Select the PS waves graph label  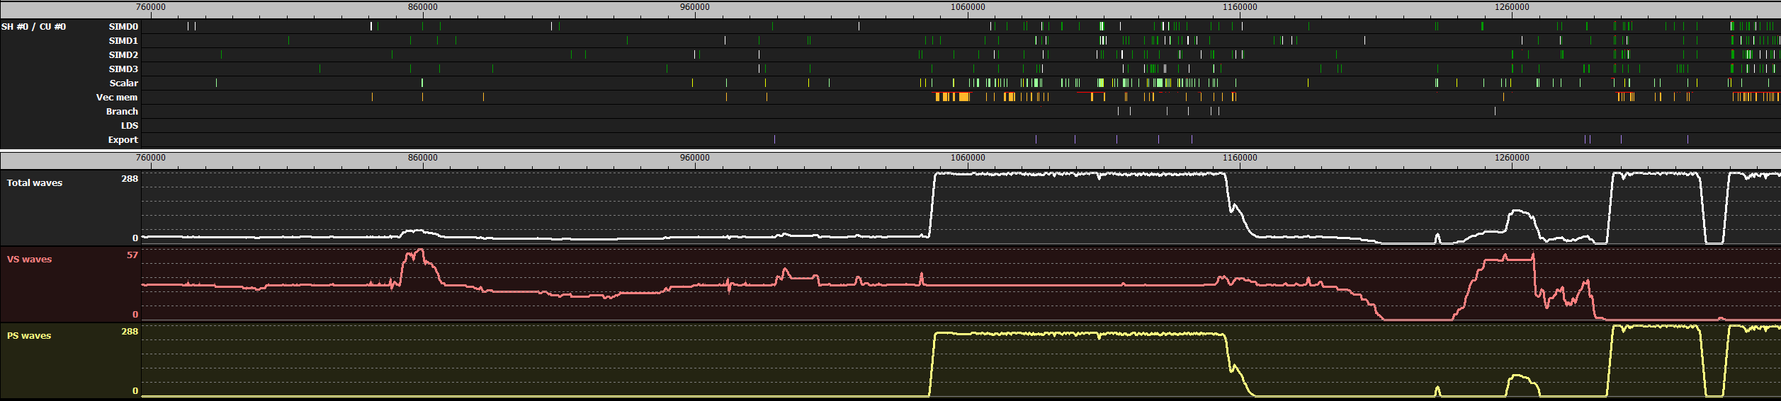(29, 336)
